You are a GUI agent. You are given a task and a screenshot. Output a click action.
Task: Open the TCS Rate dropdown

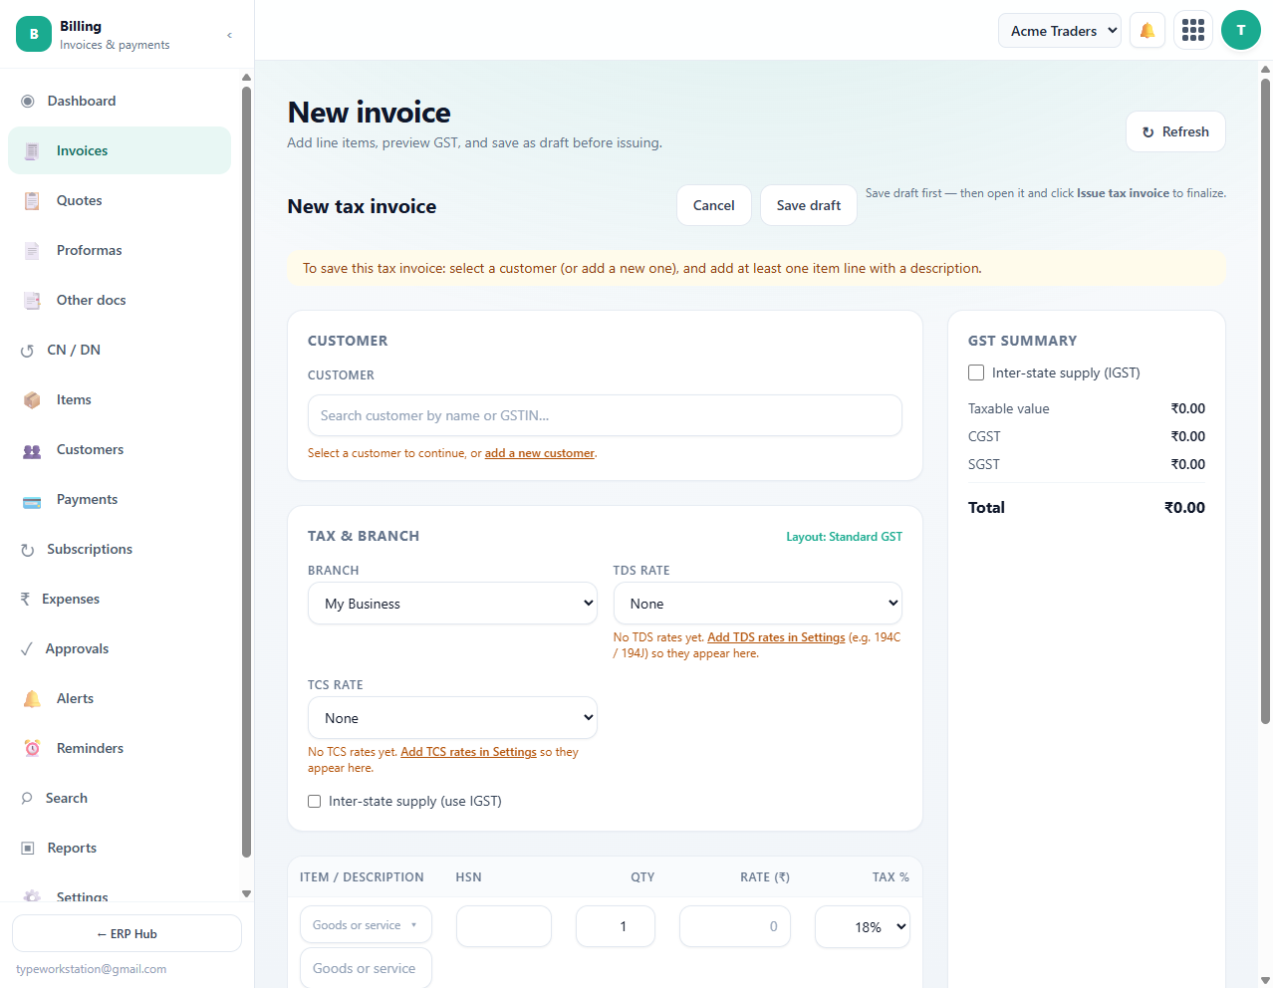coord(452,718)
